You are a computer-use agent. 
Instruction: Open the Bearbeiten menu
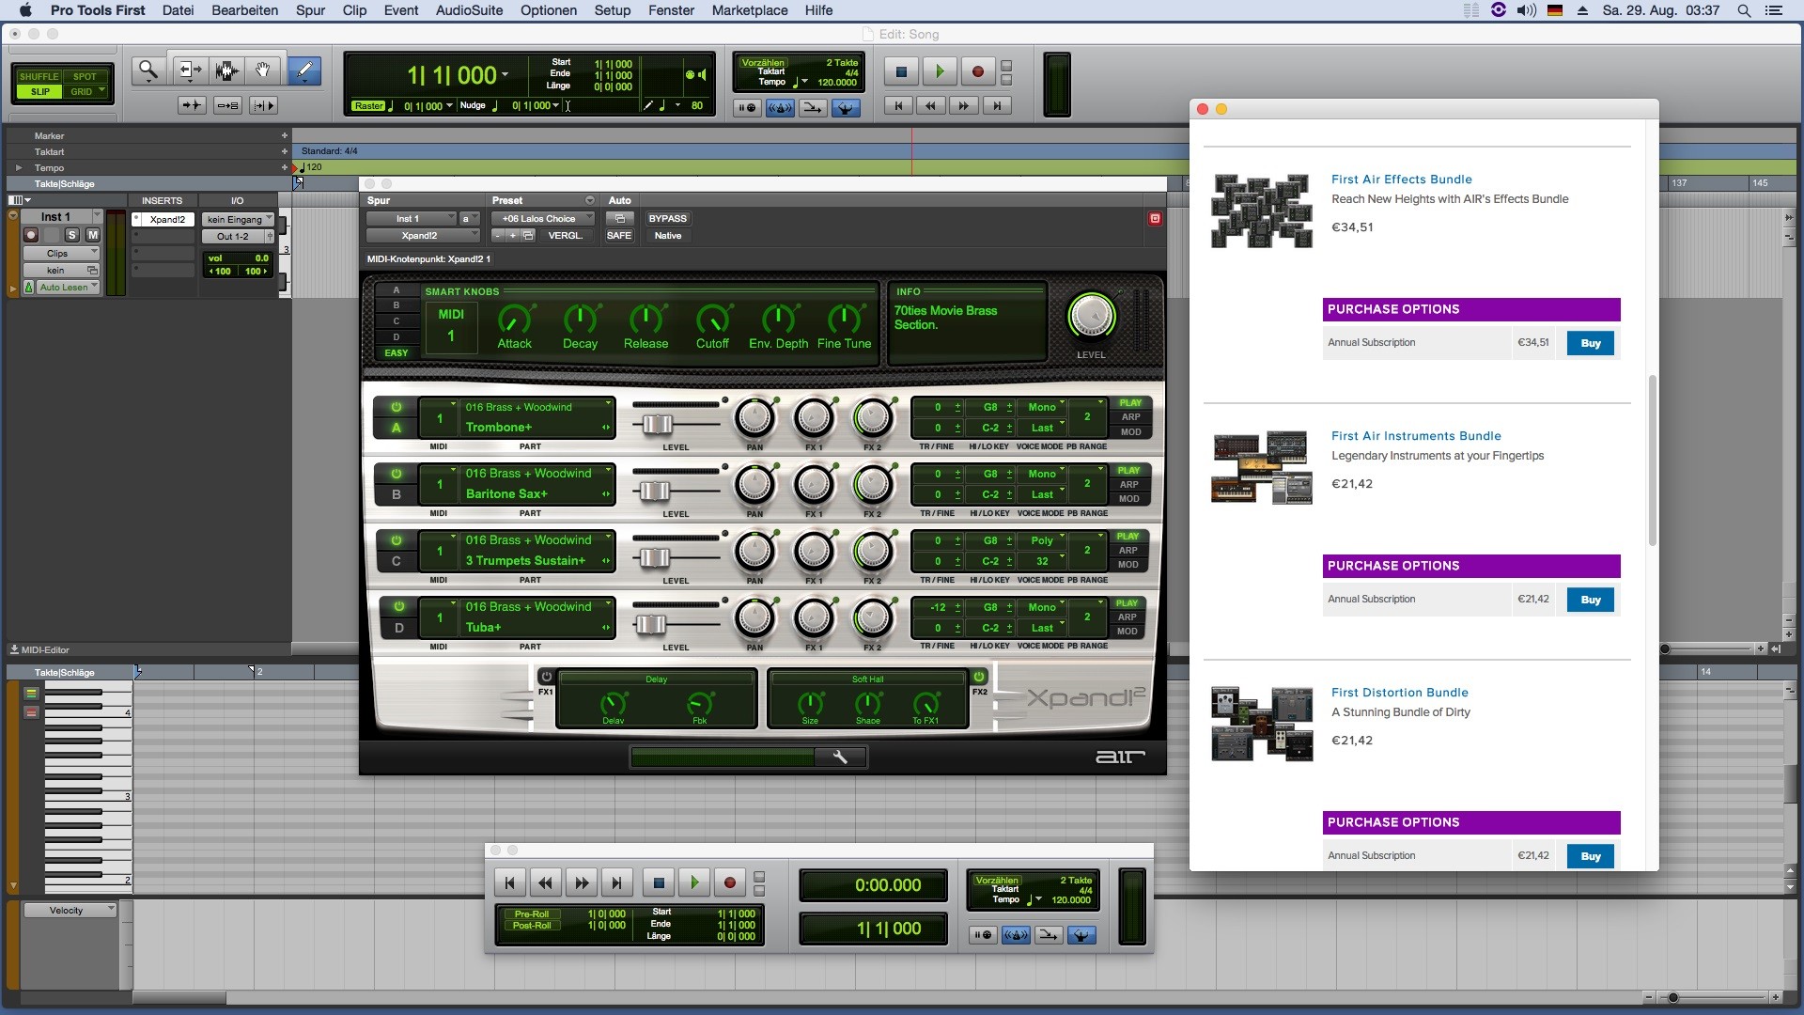coord(244,10)
